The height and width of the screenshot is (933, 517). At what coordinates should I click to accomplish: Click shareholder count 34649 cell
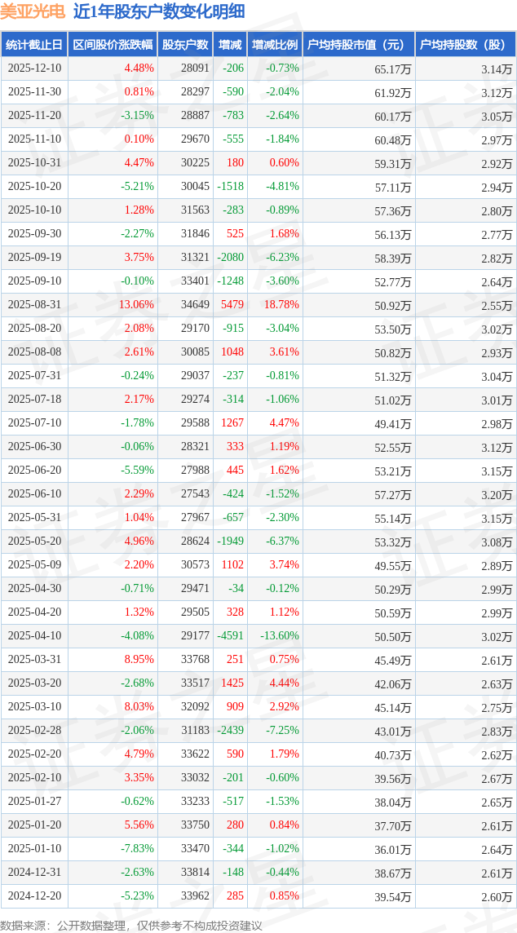click(193, 305)
